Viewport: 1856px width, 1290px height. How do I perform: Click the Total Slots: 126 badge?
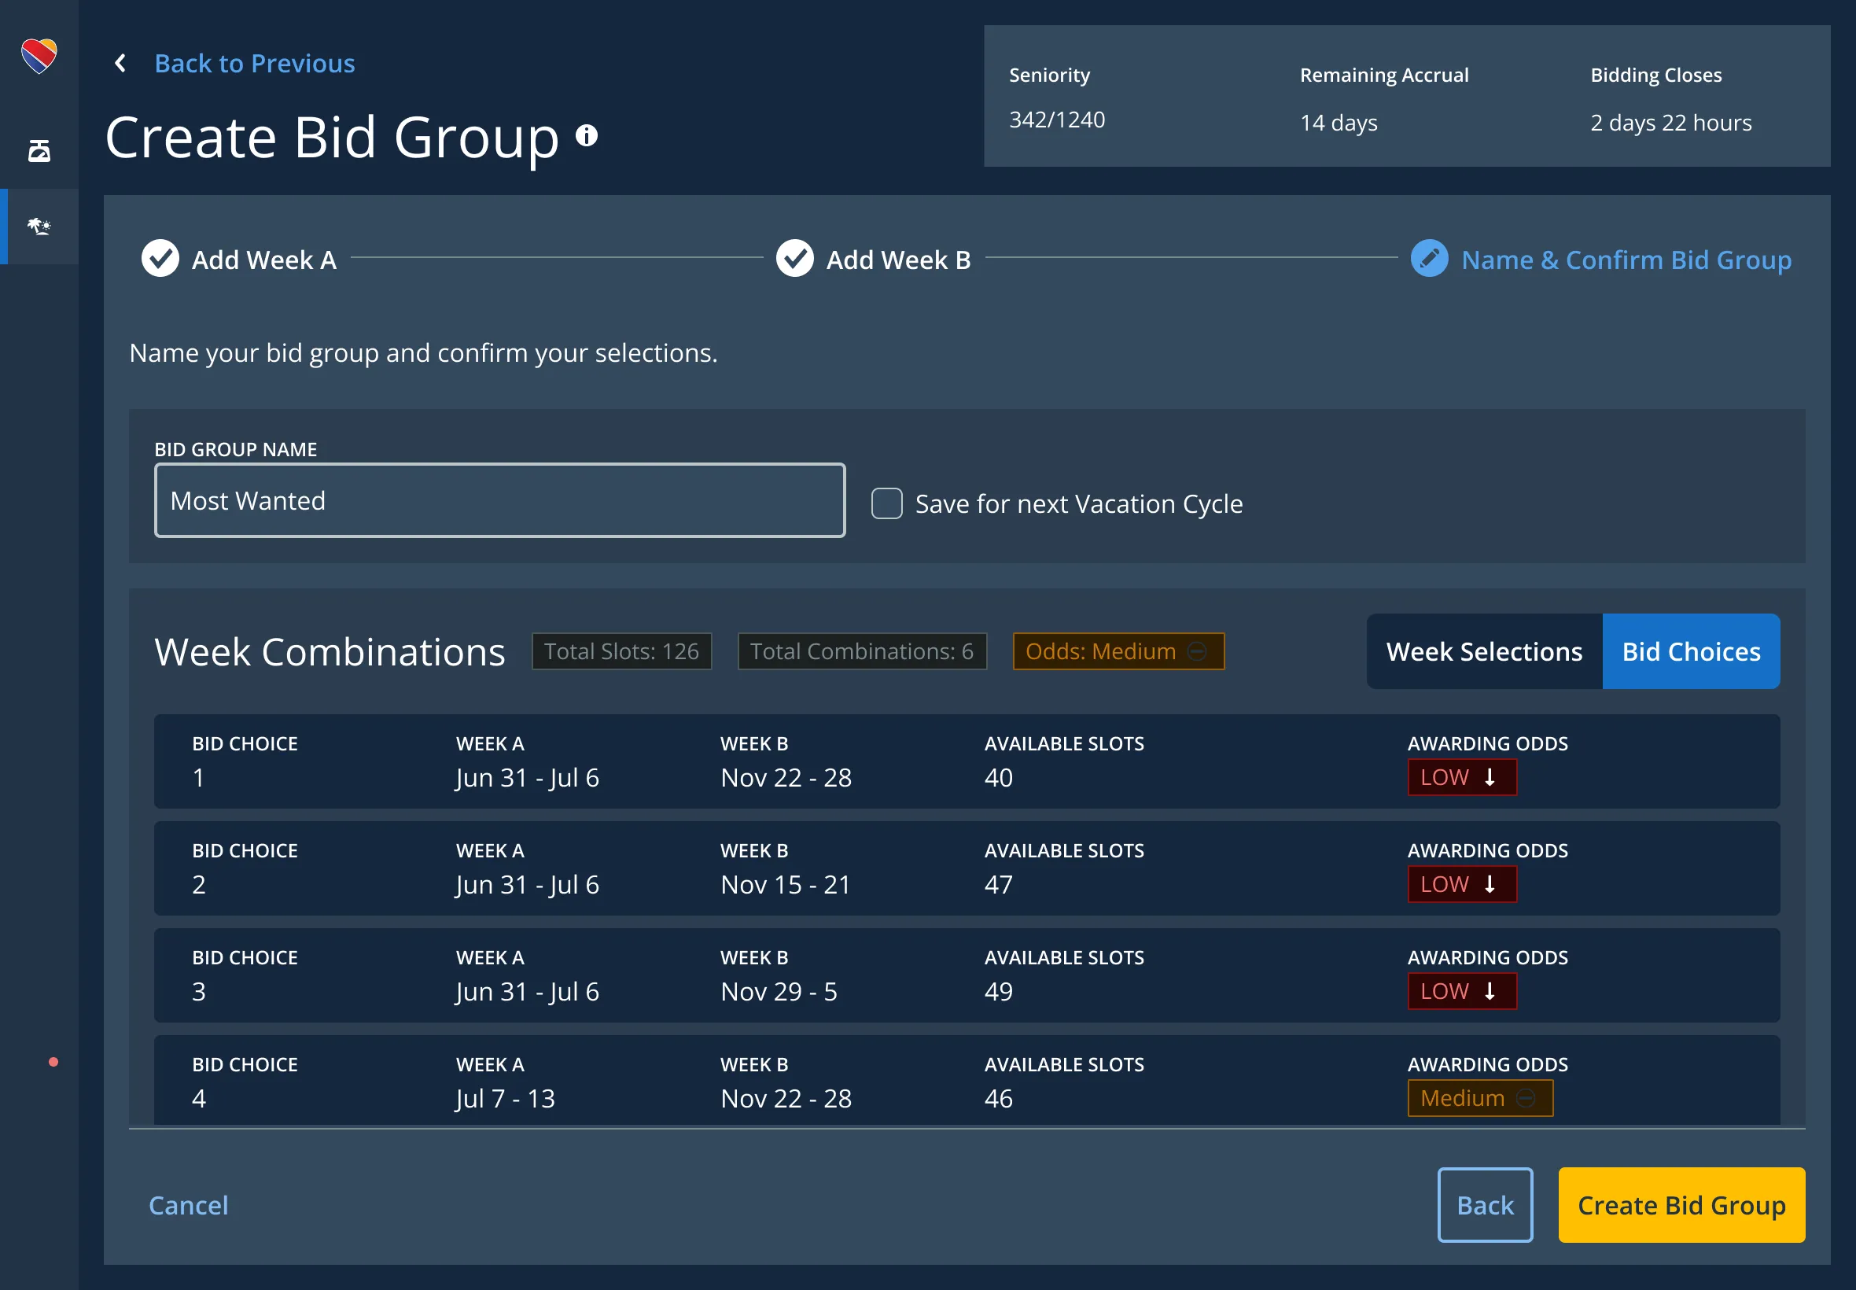pos(621,651)
